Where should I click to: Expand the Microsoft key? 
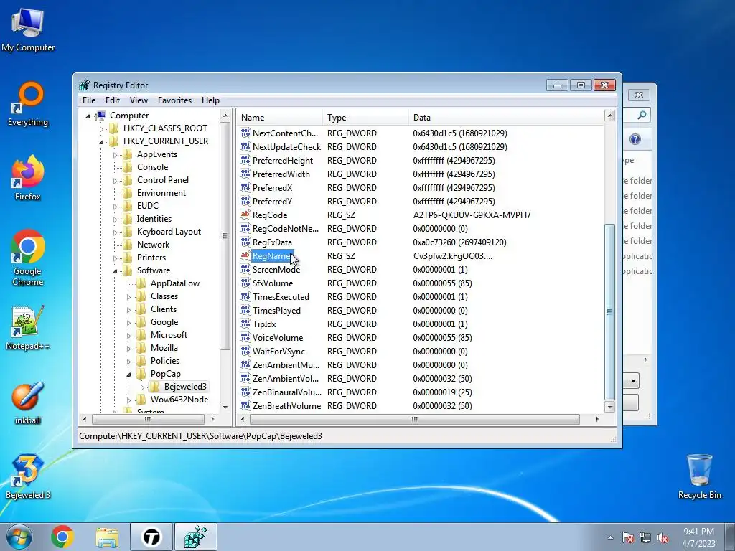(x=128, y=336)
